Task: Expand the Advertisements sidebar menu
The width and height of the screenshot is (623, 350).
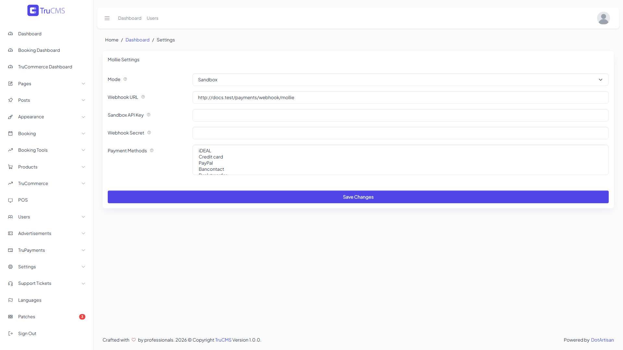Action: pyautogui.click(x=47, y=233)
